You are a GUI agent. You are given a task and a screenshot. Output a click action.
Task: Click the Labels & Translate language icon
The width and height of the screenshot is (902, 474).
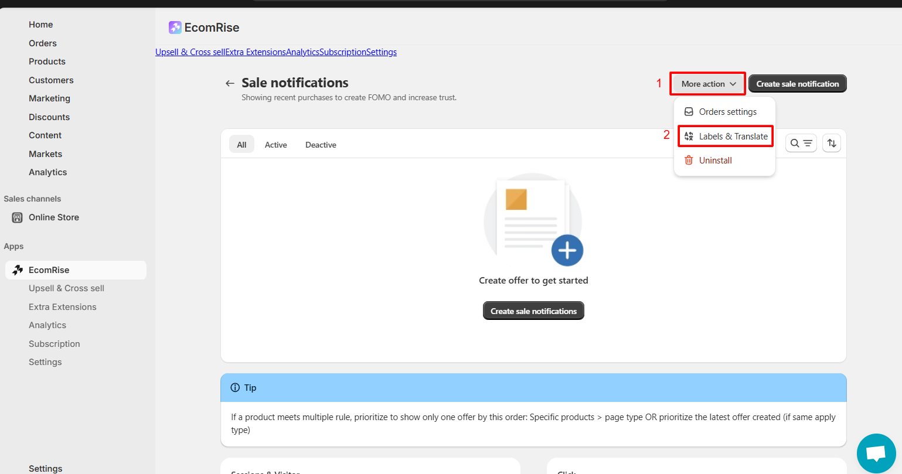pyautogui.click(x=689, y=137)
